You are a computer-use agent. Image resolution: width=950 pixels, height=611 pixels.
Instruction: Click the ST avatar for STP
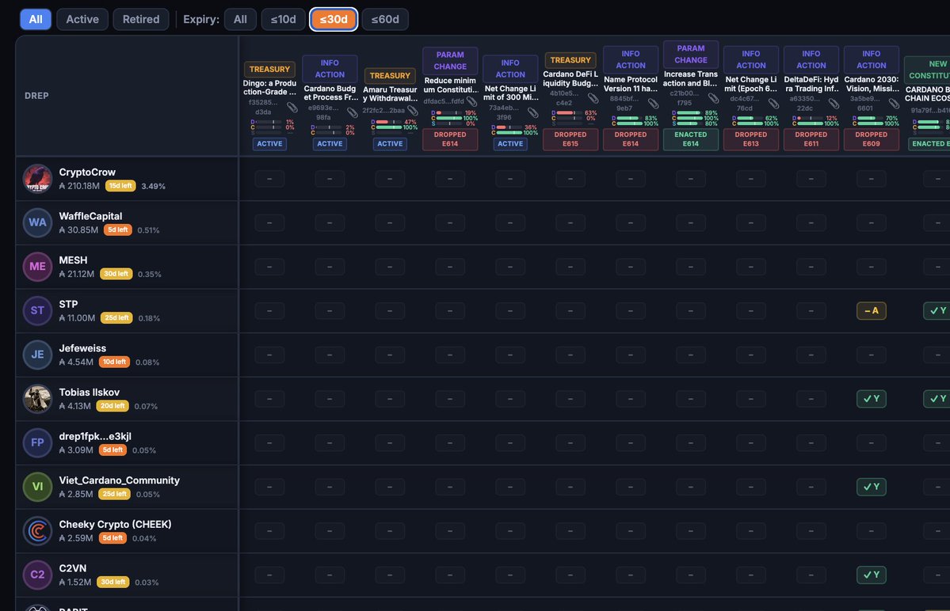(37, 310)
